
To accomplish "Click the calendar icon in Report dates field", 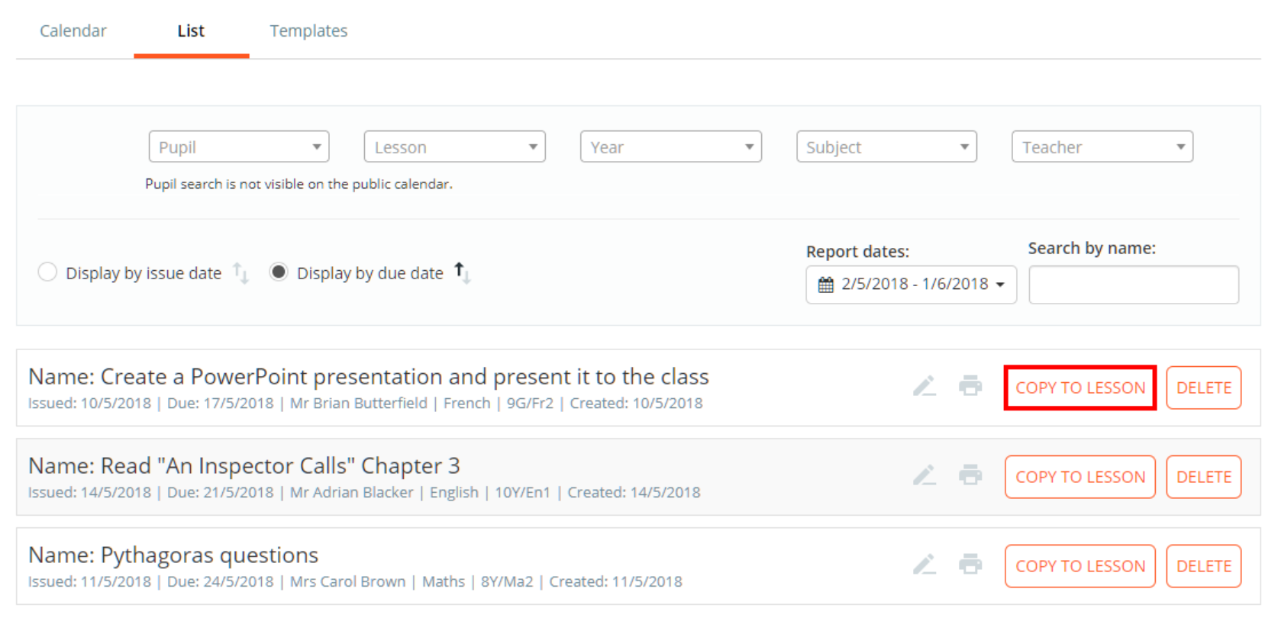I will tap(827, 284).
